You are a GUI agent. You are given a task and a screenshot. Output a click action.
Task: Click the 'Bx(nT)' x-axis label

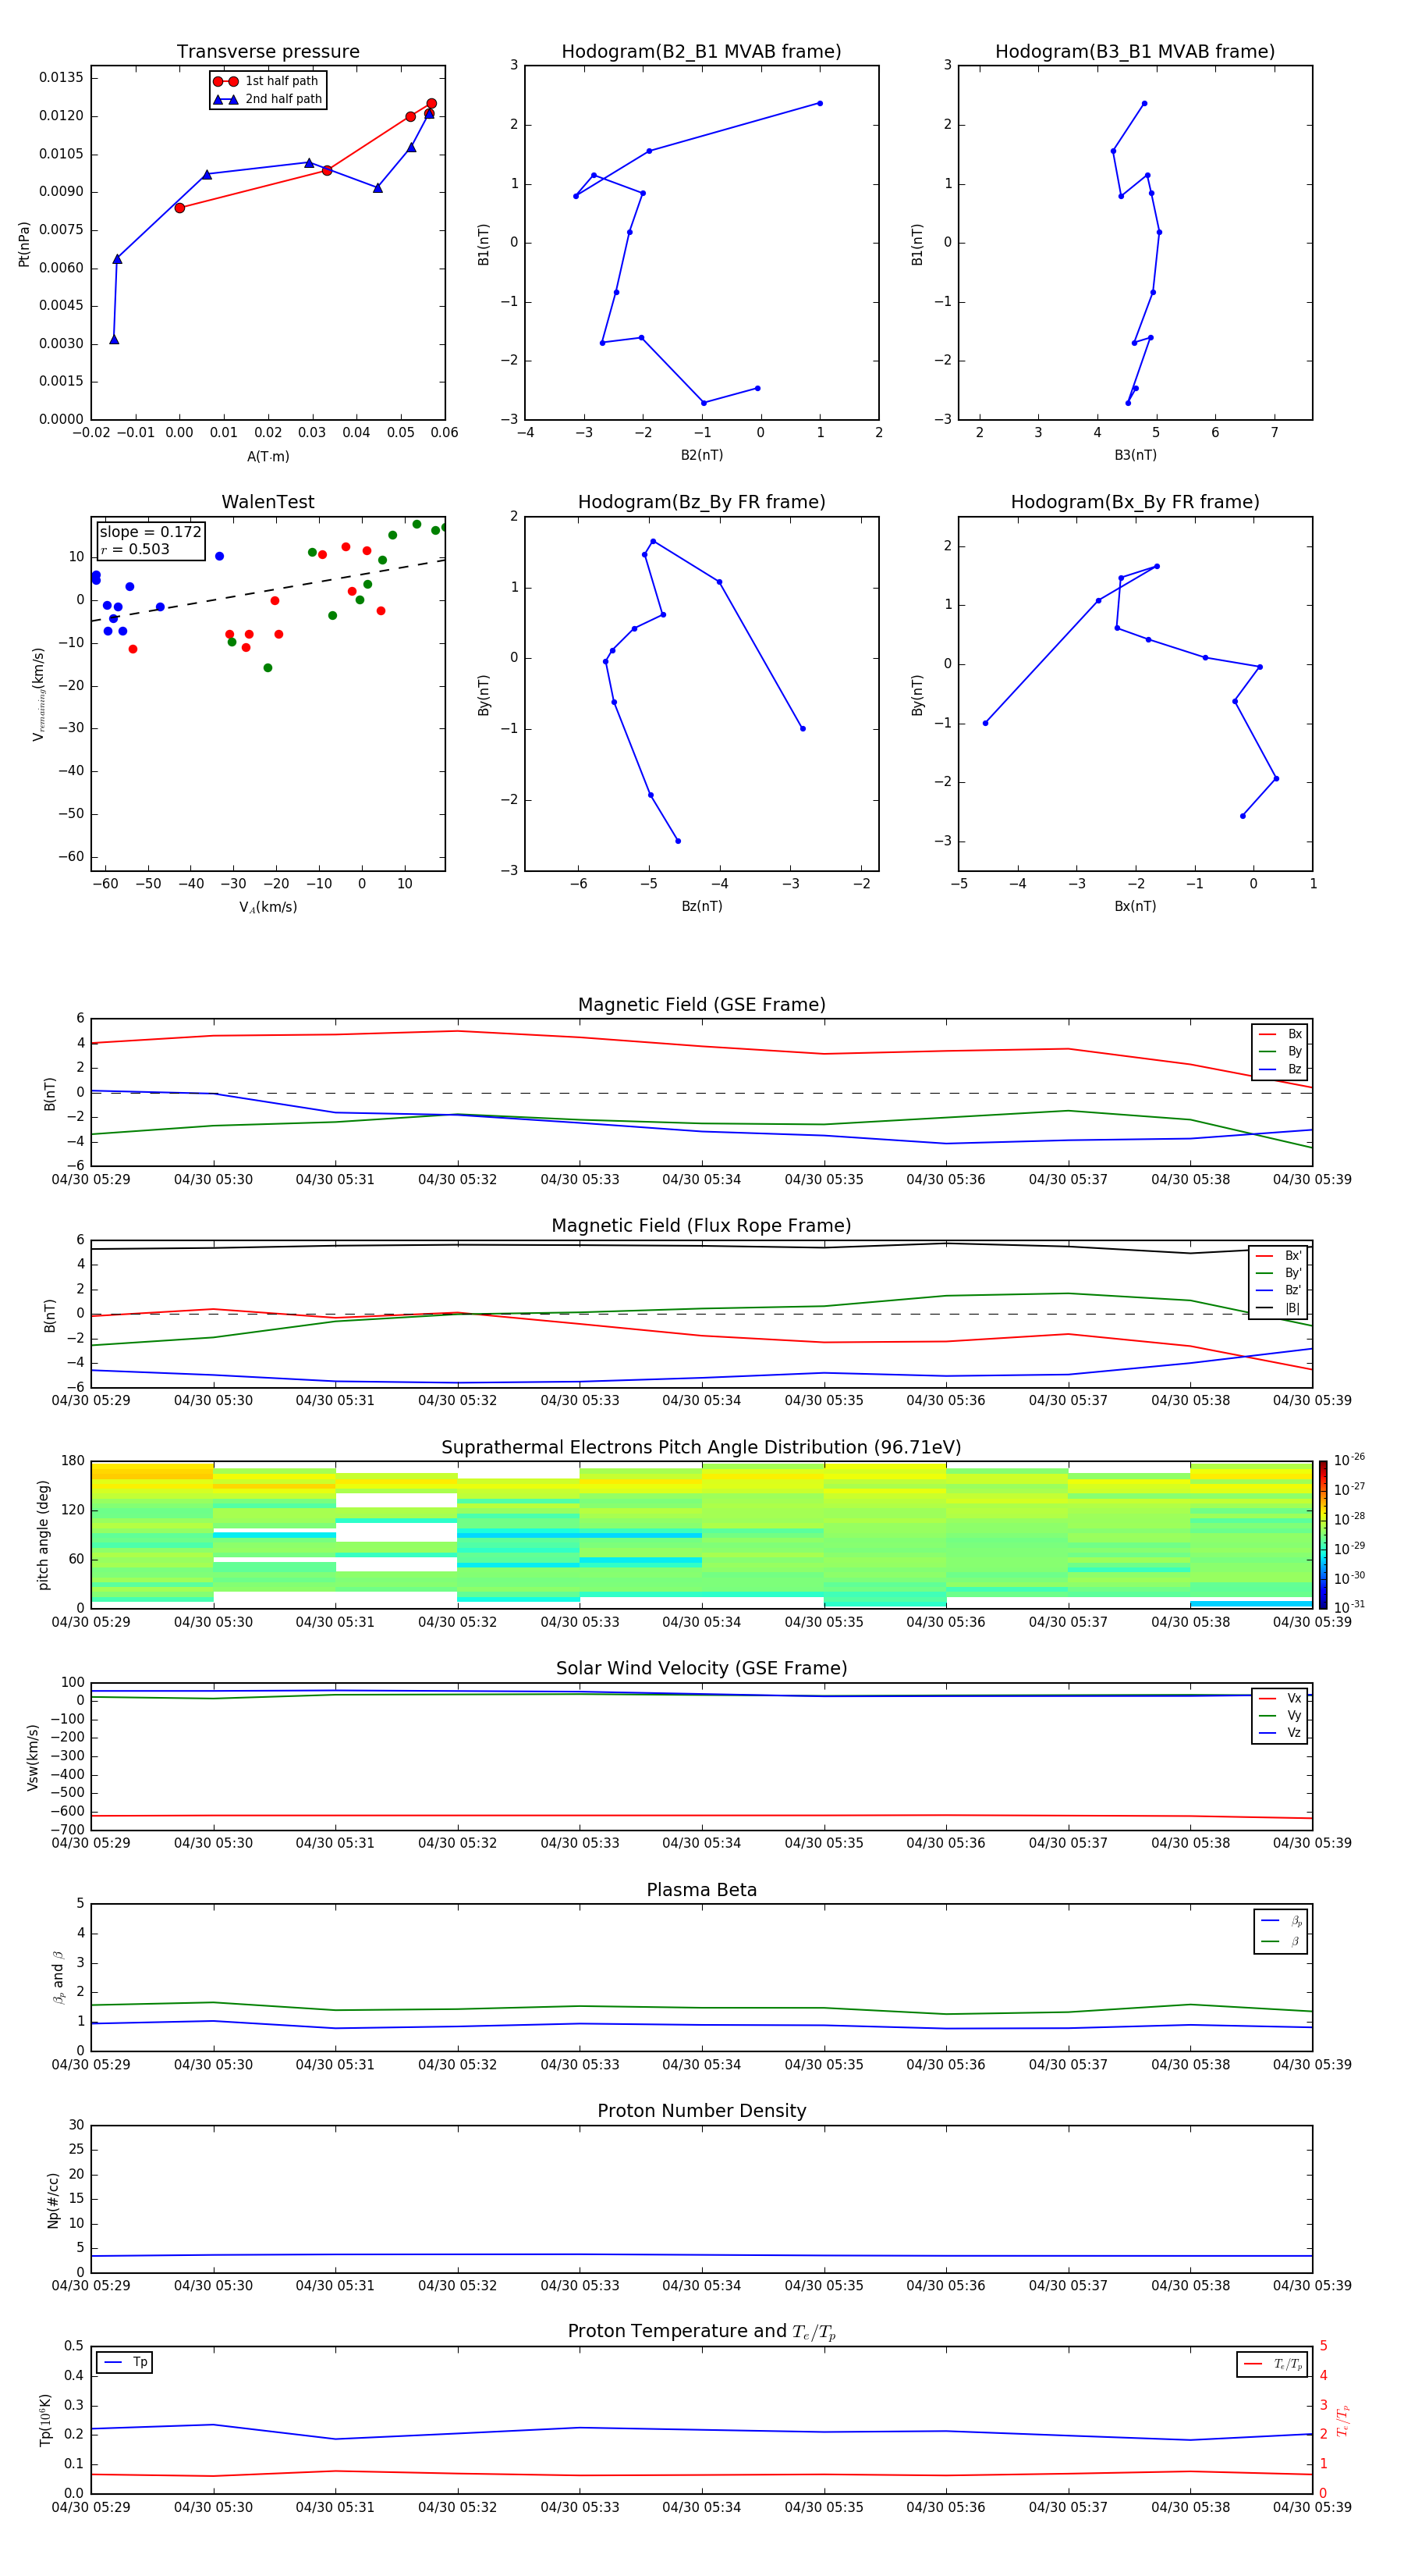pyautogui.click(x=1135, y=906)
